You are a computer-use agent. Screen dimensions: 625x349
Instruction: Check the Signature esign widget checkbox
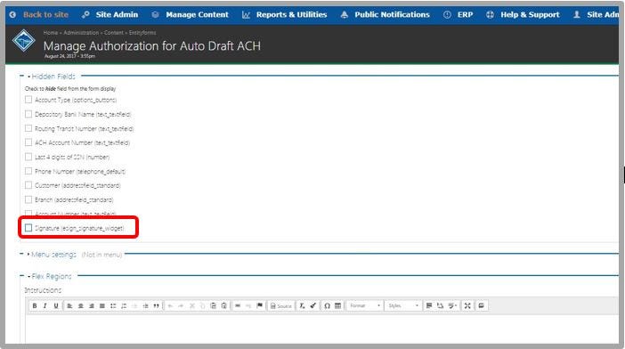28,228
